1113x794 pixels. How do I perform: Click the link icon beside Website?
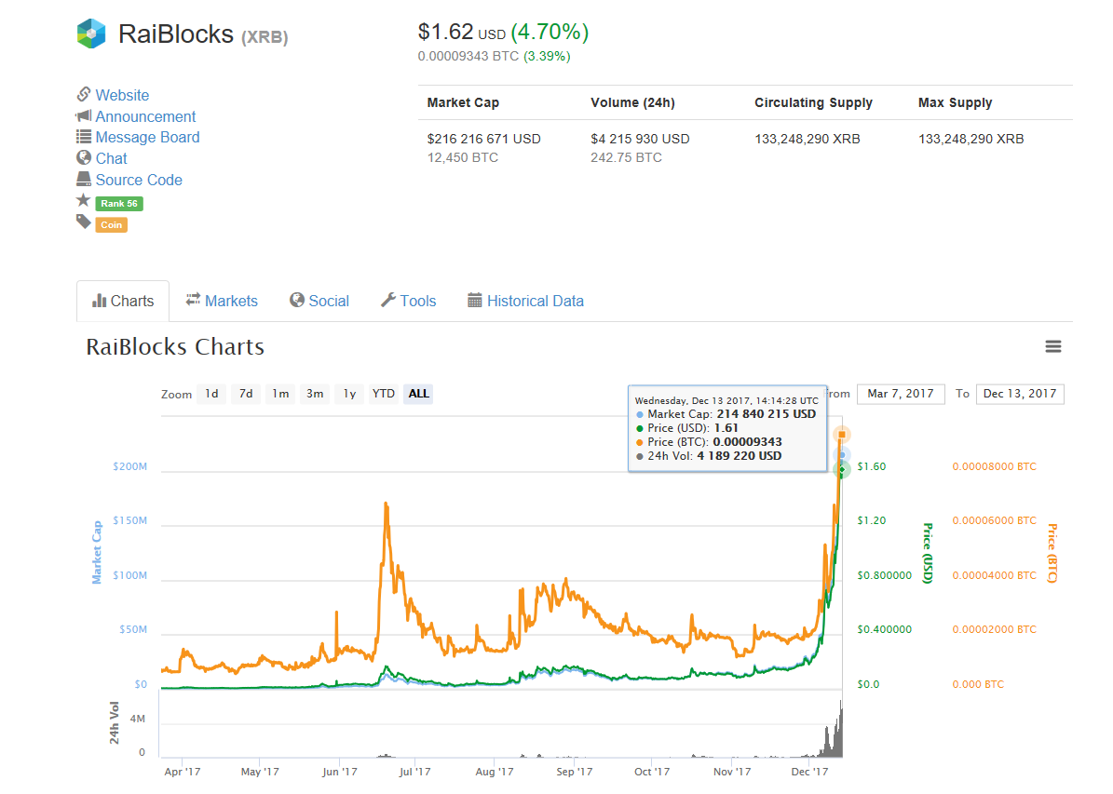(84, 94)
